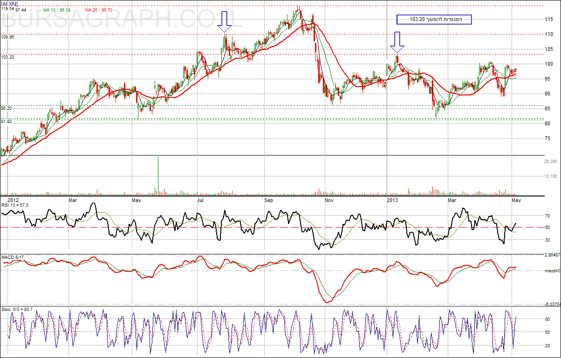Click the tallest volume spike bar
The height and width of the screenshot is (358, 561).
click(x=158, y=176)
